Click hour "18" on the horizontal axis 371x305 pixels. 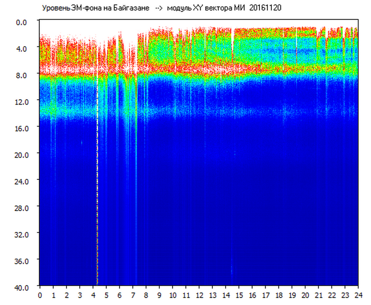(x=279, y=295)
